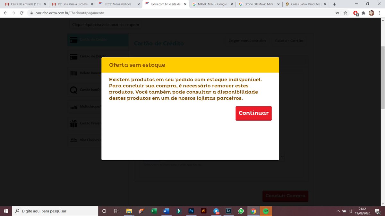Screen dimensions: 385x216
Task: Open the Chrome extensions puzzle icon
Action: tap(364, 13)
